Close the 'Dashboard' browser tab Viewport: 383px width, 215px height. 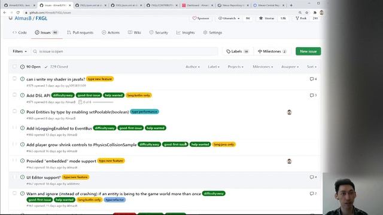pyautogui.click(x=212, y=5)
